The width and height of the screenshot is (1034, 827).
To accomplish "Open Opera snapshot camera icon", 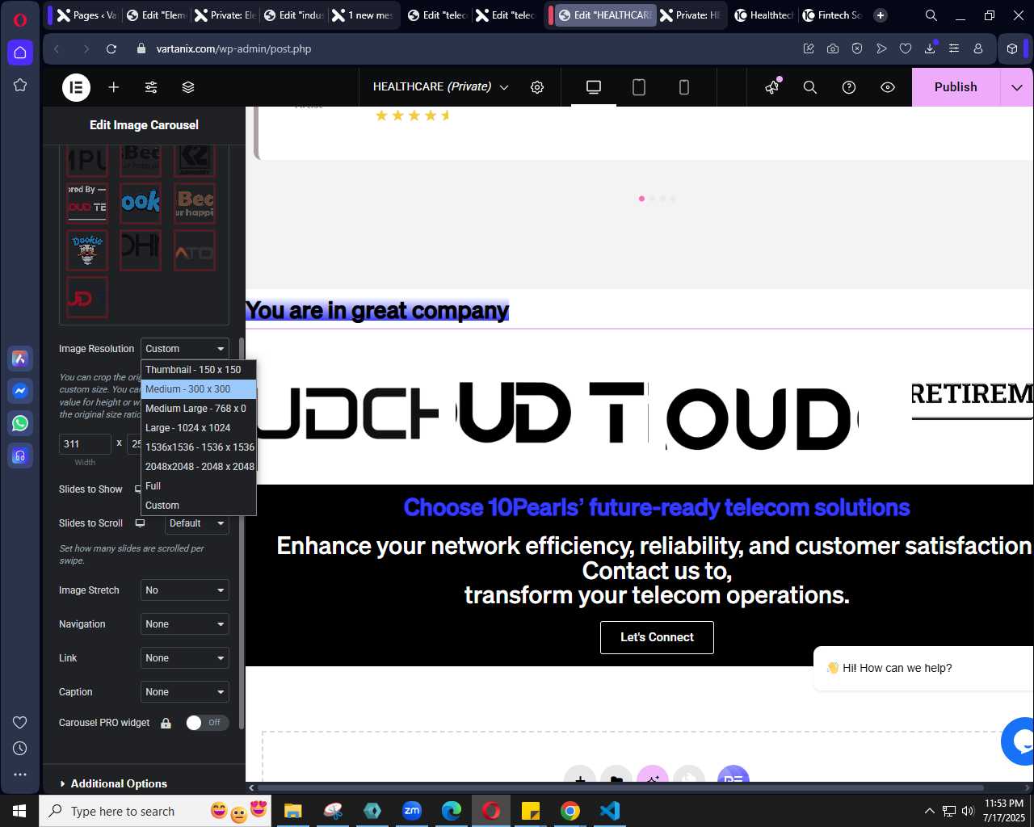I will pyautogui.click(x=833, y=48).
